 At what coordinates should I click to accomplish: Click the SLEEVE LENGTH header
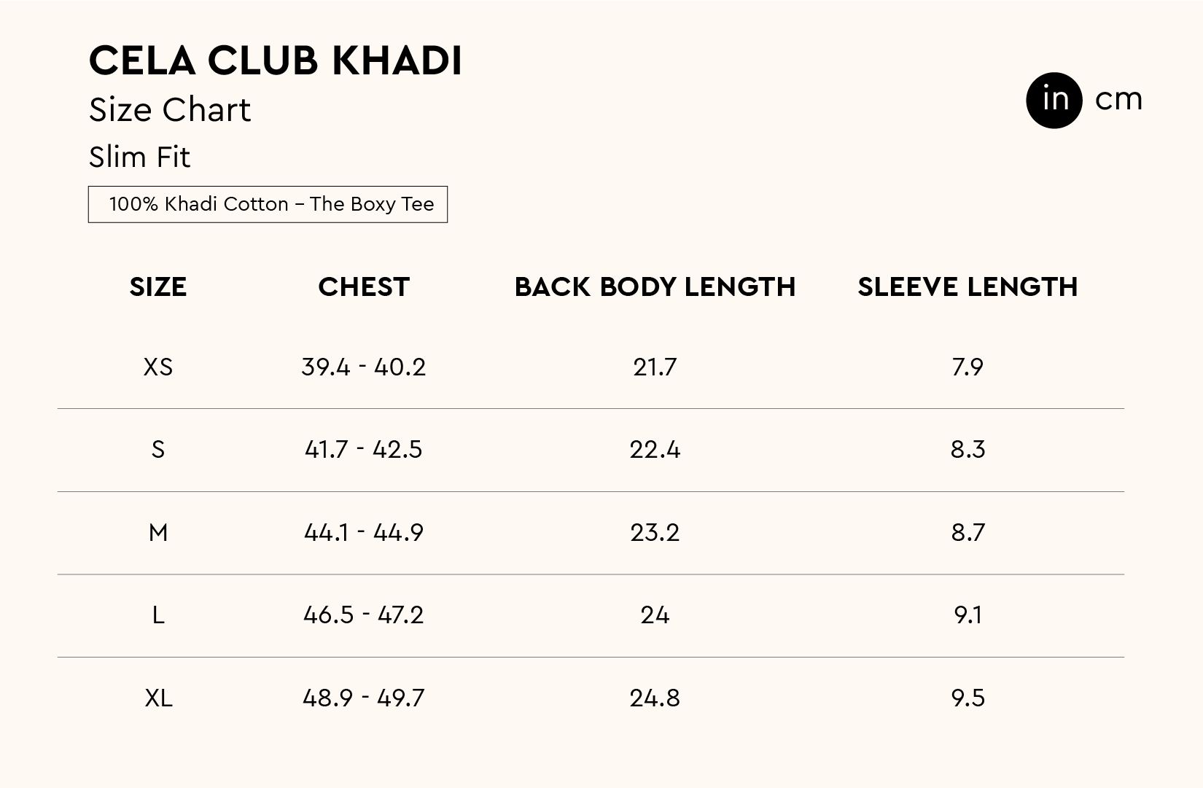(968, 287)
